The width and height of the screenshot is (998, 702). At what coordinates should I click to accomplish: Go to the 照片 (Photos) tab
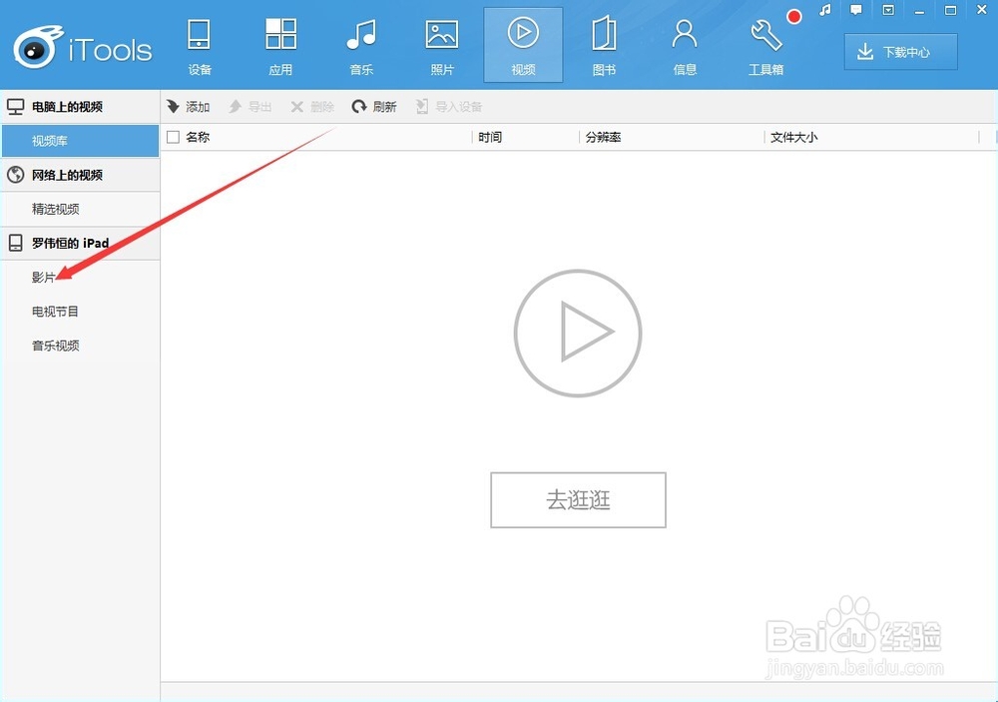click(x=442, y=46)
